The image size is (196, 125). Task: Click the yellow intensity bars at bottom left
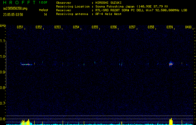click(x=25, y=122)
